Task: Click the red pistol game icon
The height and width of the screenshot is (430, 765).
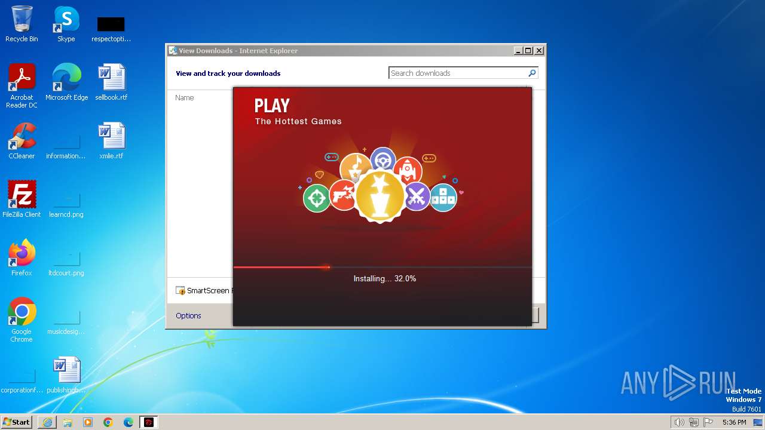Action: point(342,195)
